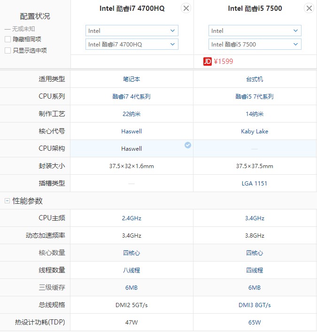Viewport: 317px width, 332px height.
Task: Click the 配置状况 heading
Action: (x=35, y=16)
